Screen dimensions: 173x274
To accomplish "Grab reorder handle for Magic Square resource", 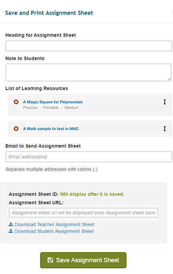I will (x=164, y=102).
